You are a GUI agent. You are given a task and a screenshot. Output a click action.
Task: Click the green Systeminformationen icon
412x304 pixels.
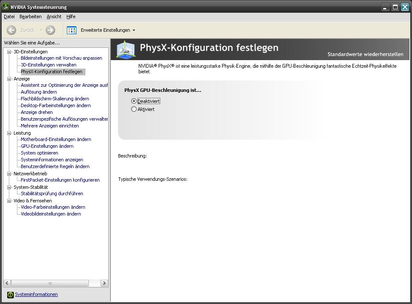coord(10,295)
